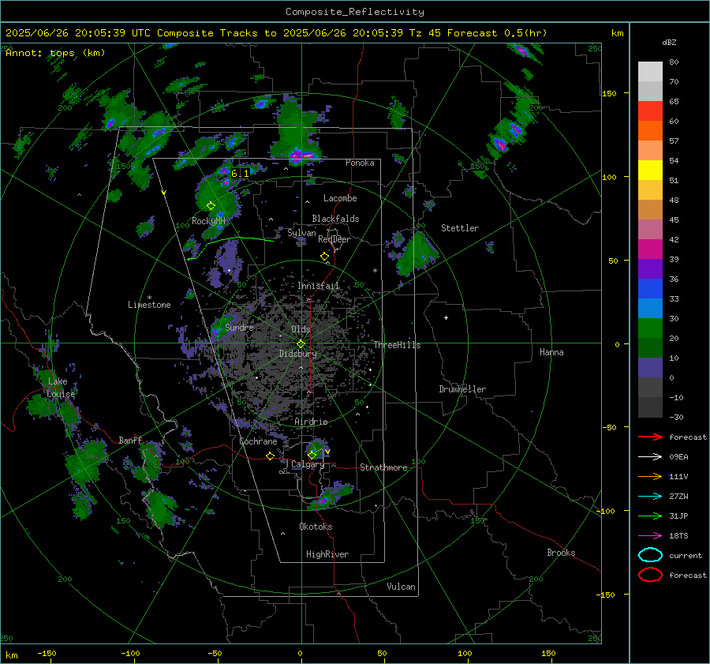
Task: Select the Lacombe city label
Action: coord(340,198)
